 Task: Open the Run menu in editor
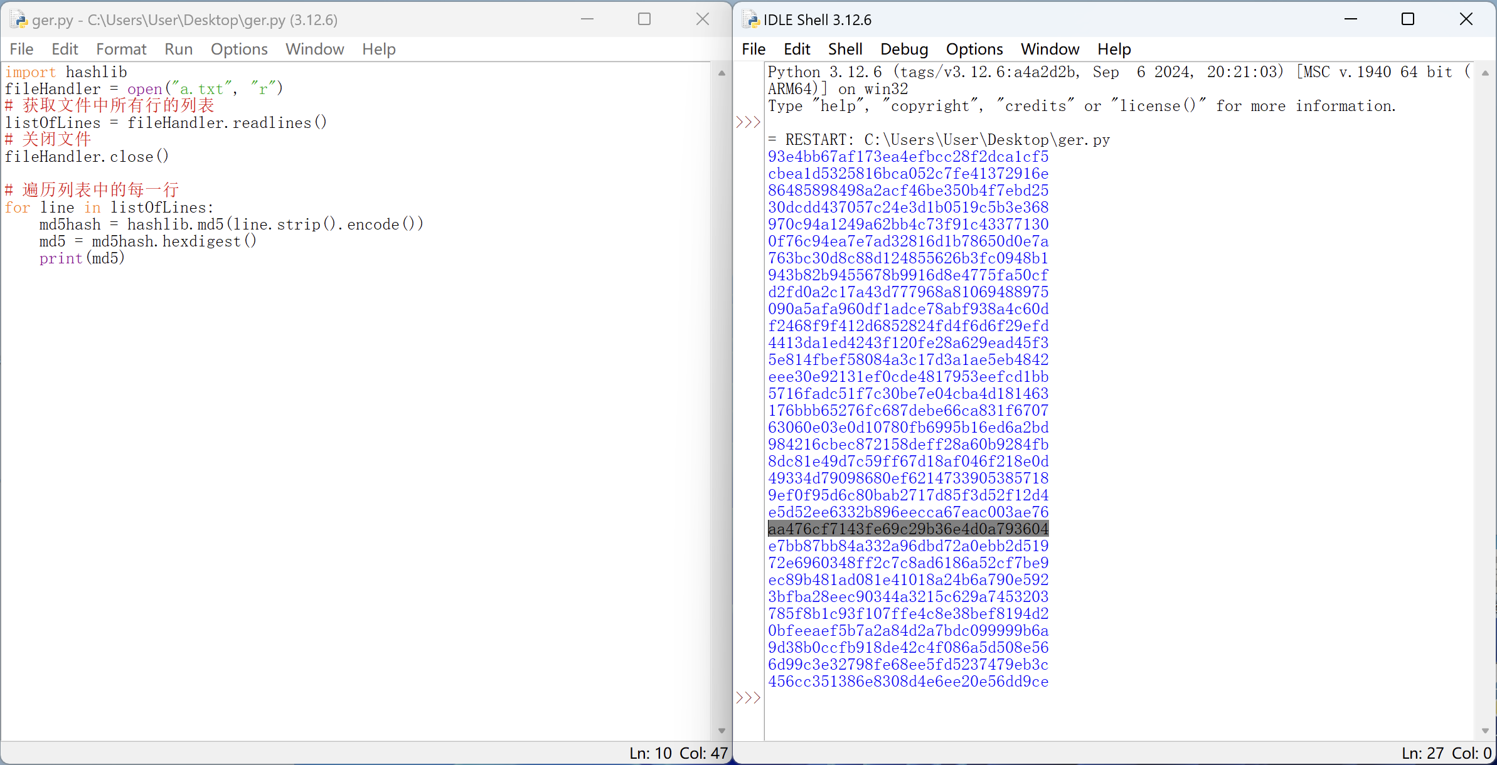click(x=178, y=49)
